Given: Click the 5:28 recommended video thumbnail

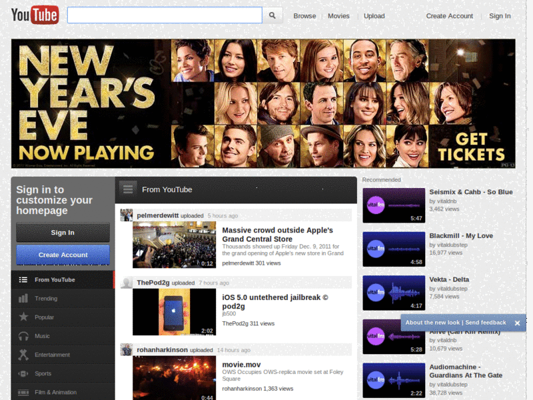Looking at the screenshot, I should tap(394, 337).
